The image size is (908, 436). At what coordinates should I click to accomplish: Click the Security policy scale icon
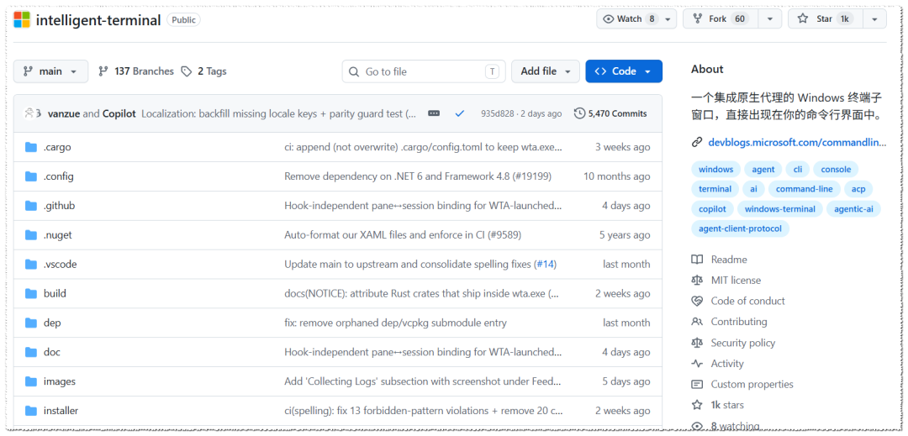pos(697,343)
